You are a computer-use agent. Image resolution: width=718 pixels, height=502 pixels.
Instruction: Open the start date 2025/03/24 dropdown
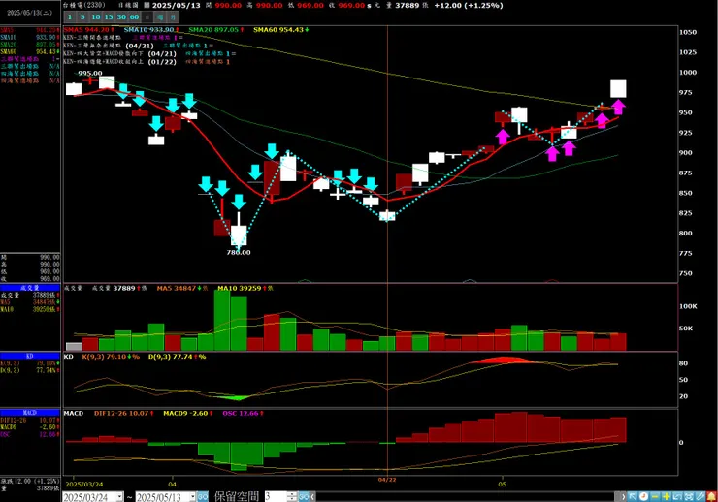coord(120,496)
